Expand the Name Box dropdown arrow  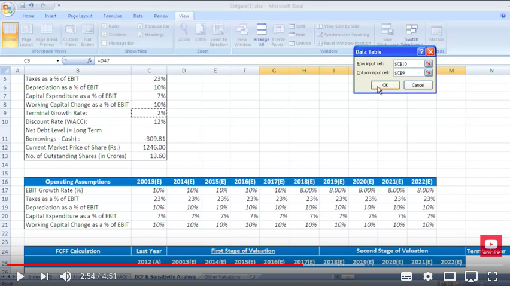click(x=58, y=60)
